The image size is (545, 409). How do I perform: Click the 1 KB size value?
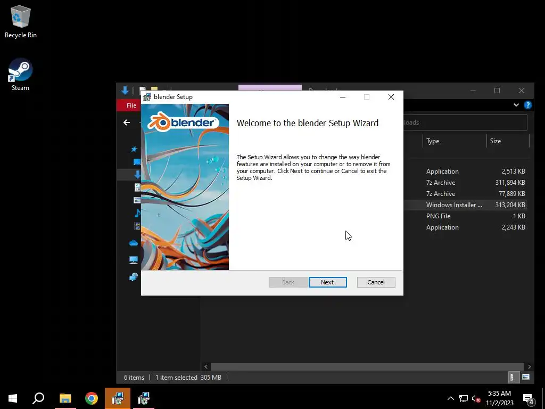coord(519,216)
